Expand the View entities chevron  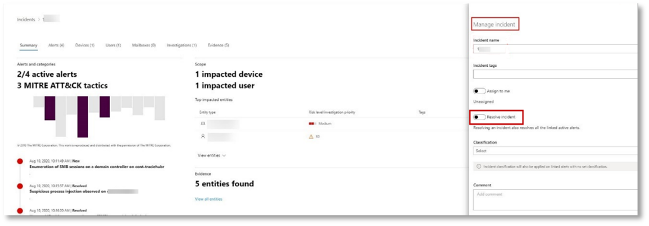224,156
